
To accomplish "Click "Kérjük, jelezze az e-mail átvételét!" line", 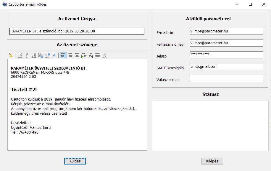I will 40,104.
